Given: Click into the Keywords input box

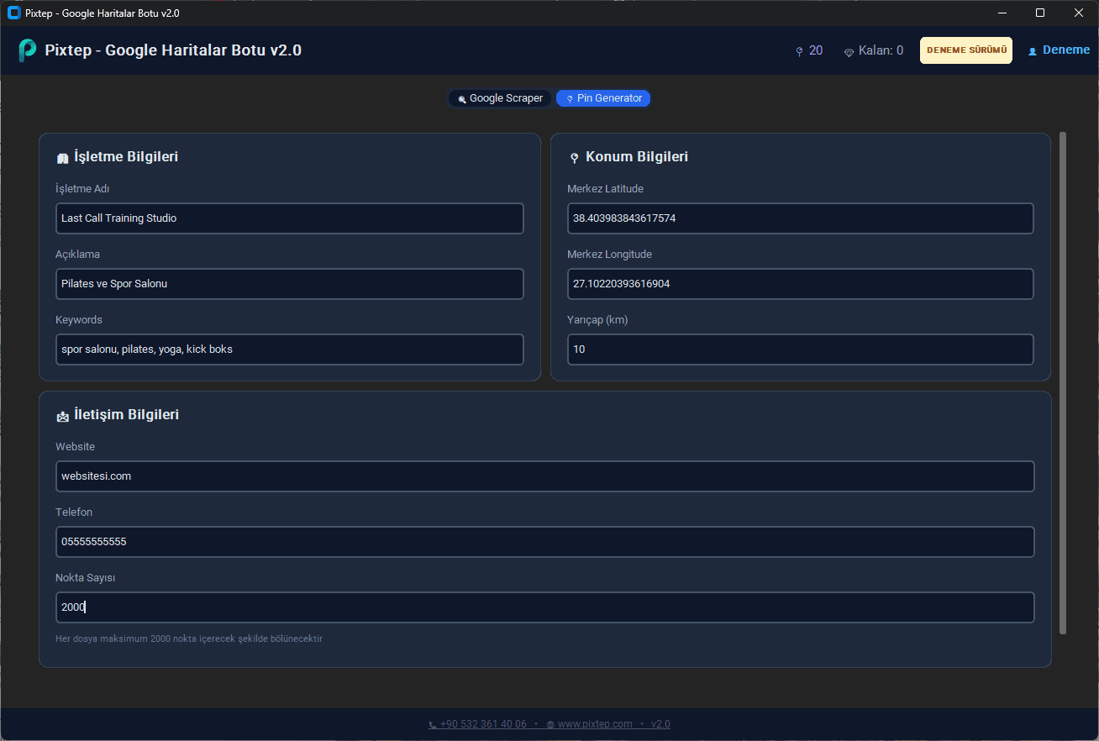Looking at the screenshot, I should tap(289, 349).
